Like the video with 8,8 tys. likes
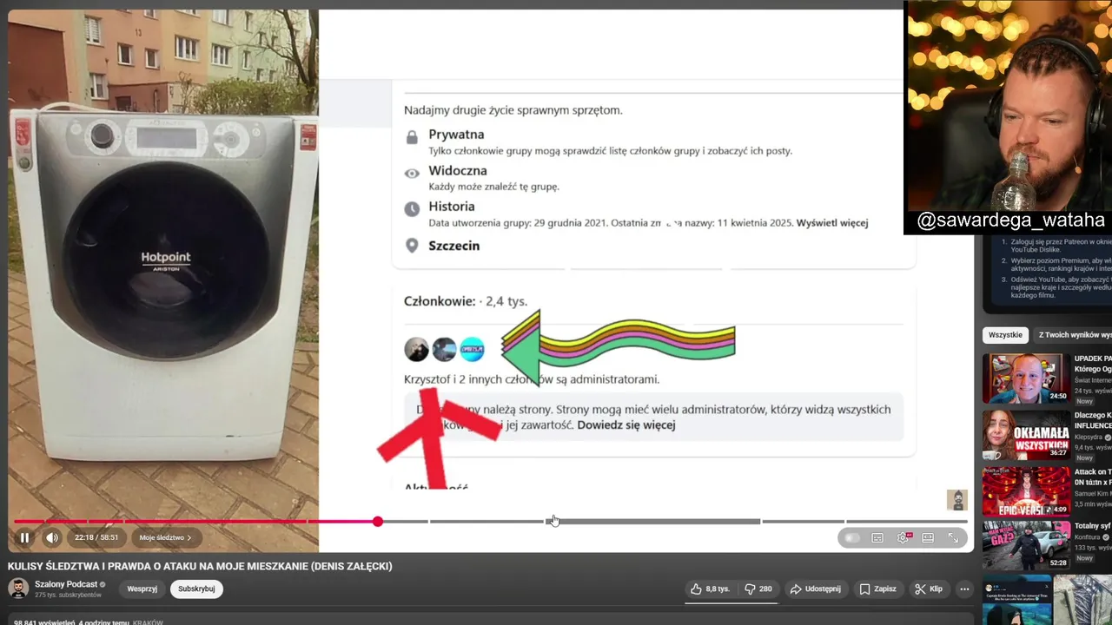 [x=711, y=589]
